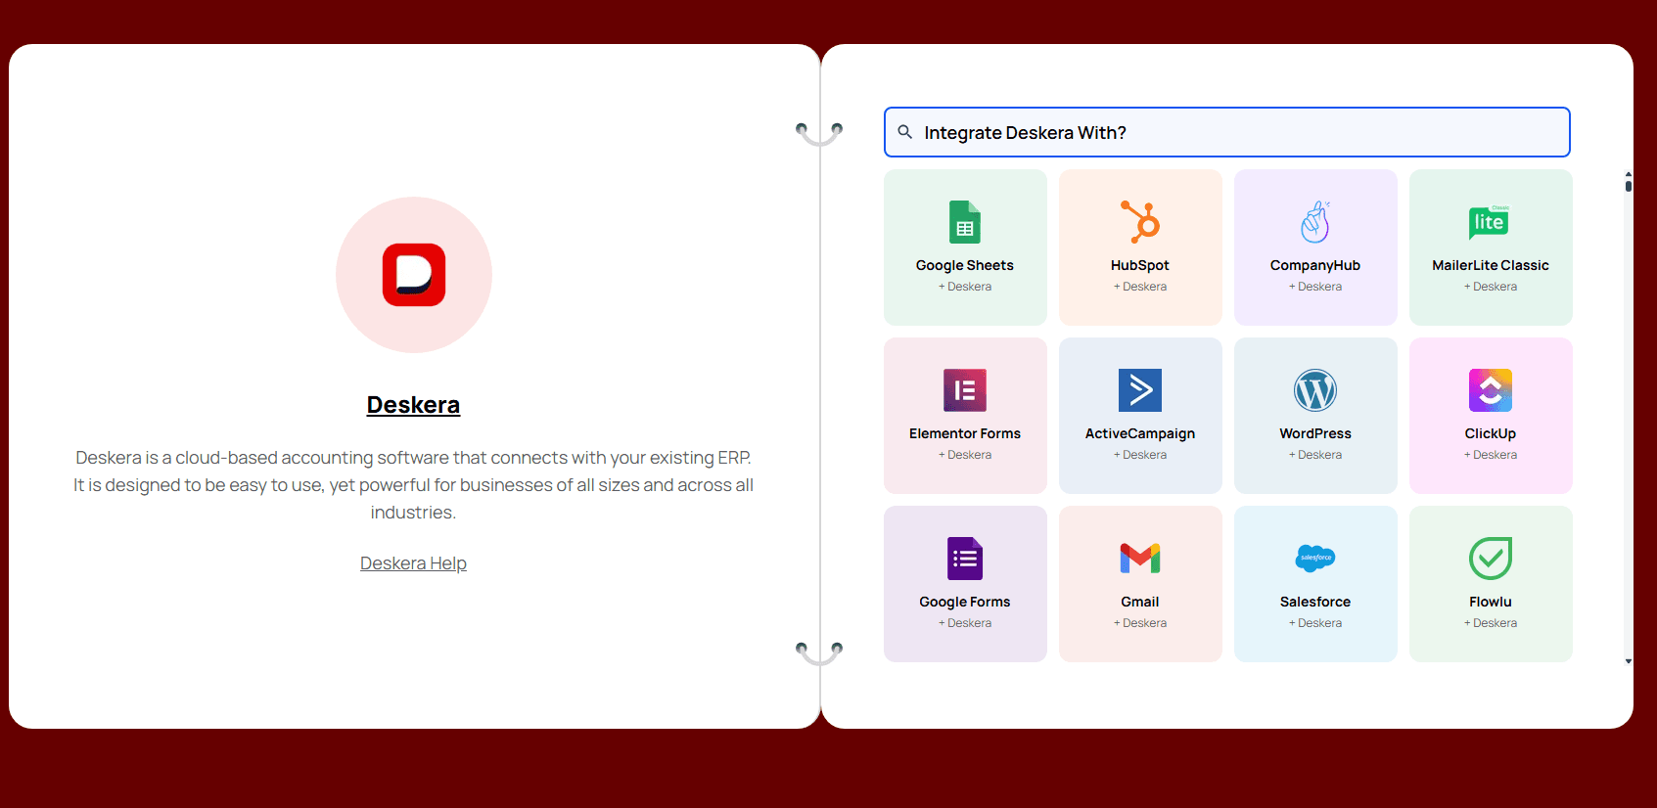
Task: Click the search magnifier icon
Action: tap(905, 132)
